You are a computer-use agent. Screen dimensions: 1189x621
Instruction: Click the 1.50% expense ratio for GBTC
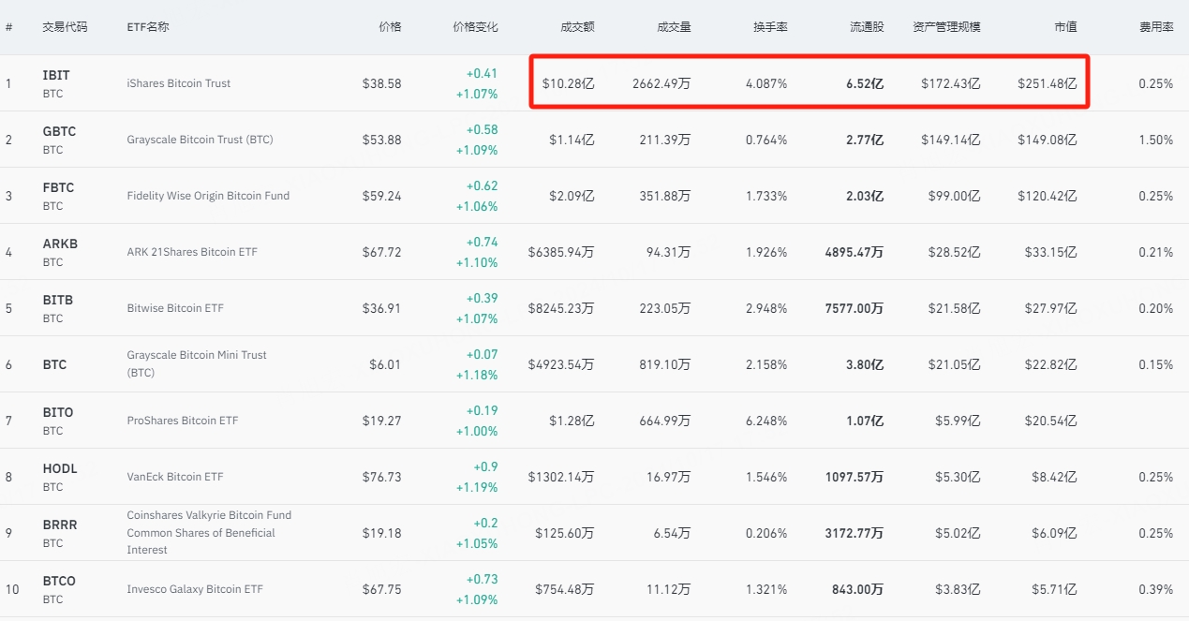point(1156,140)
